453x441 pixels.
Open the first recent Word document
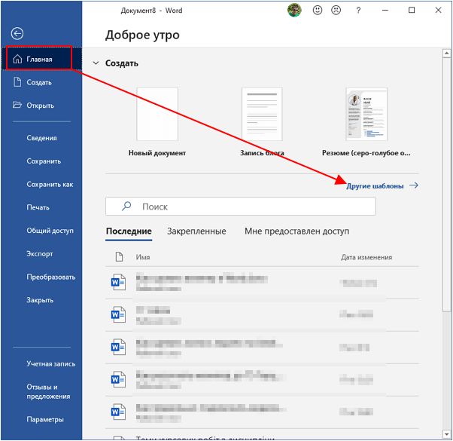[262, 283]
